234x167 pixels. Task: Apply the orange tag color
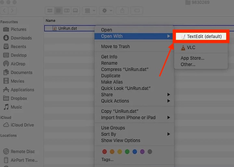click(112, 152)
